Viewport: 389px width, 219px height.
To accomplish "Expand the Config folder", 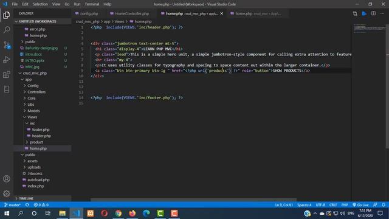I will [x=33, y=86].
